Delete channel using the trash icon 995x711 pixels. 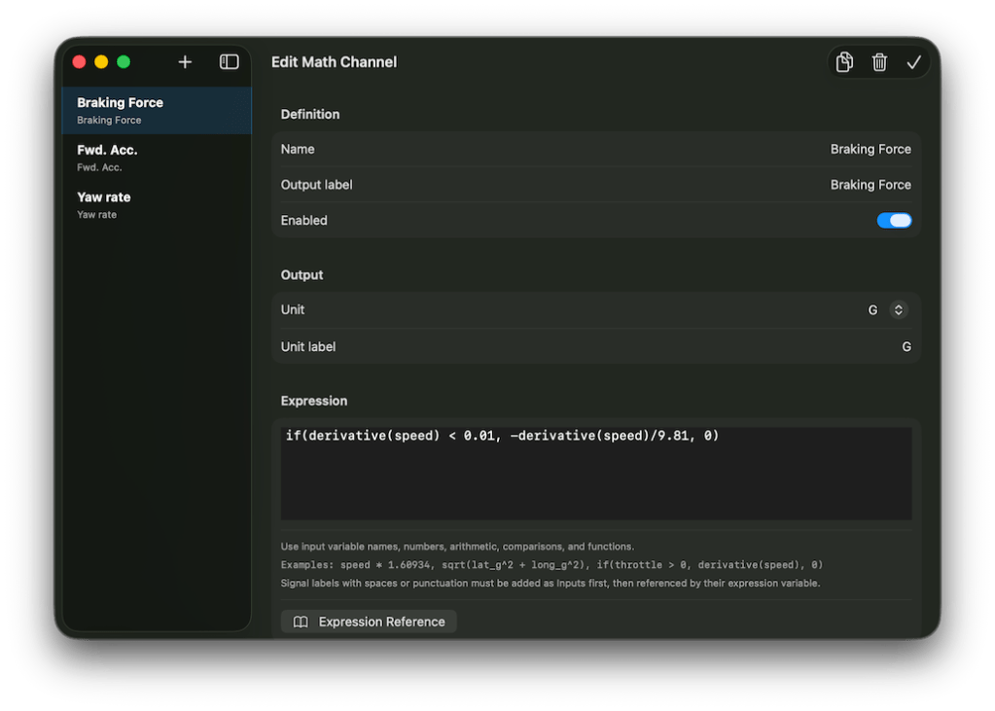pyautogui.click(x=879, y=62)
